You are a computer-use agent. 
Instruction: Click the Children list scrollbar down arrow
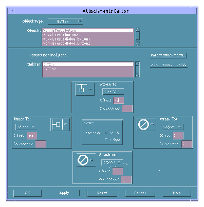137,75
